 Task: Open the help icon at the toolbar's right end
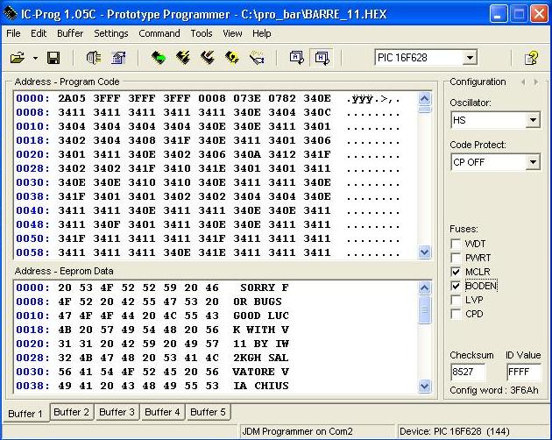(531, 58)
